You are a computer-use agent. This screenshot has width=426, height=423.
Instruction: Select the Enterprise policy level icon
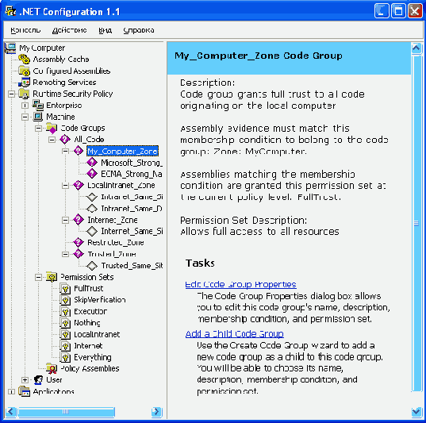point(38,106)
